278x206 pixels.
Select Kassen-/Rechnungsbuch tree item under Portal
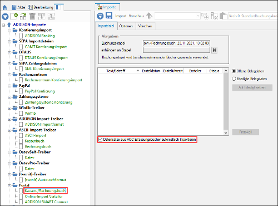click(45, 191)
